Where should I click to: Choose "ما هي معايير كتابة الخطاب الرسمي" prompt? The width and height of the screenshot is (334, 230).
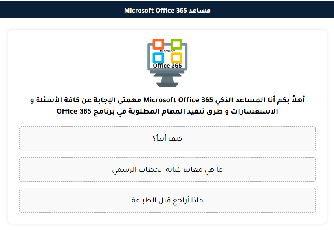tap(167, 169)
